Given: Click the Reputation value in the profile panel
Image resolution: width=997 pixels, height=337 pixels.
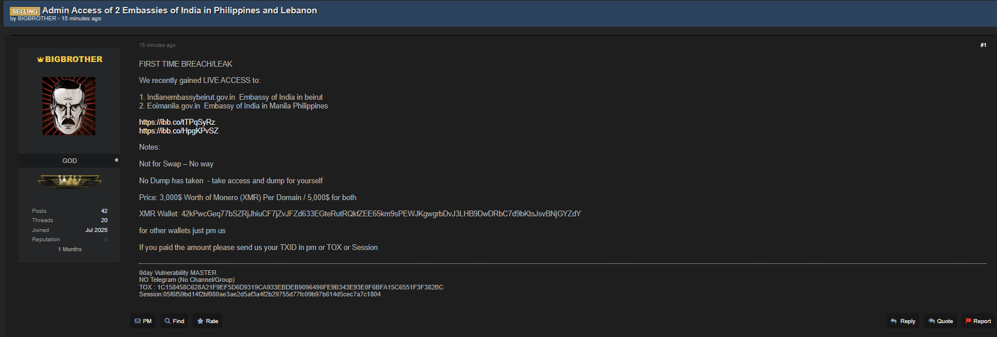Looking at the screenshot, I should pyautogui.click(x=106, y=240).
